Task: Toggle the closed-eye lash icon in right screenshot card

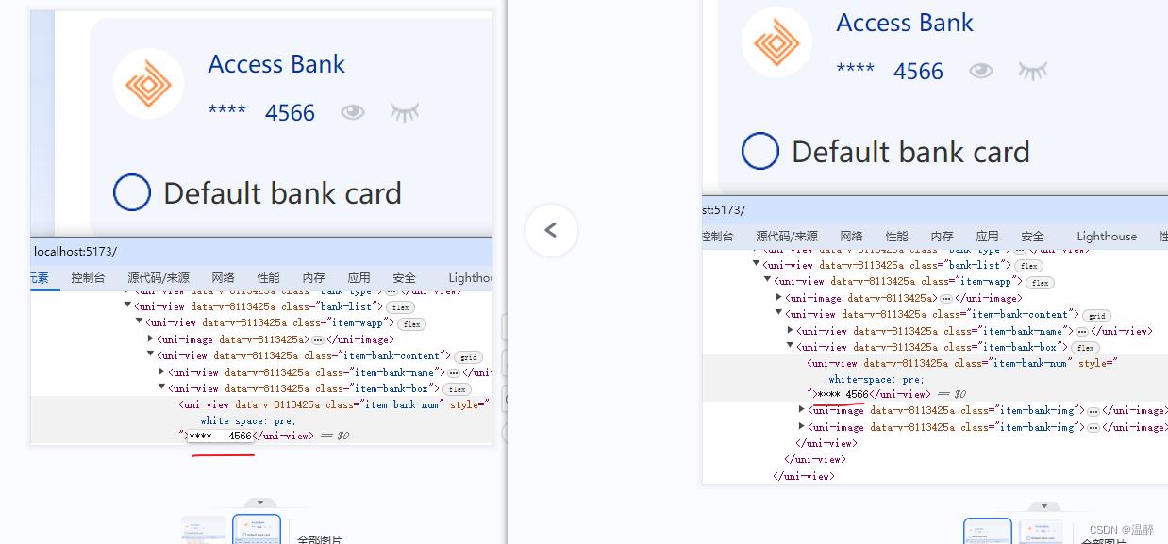Action: tap(1033, 70)
